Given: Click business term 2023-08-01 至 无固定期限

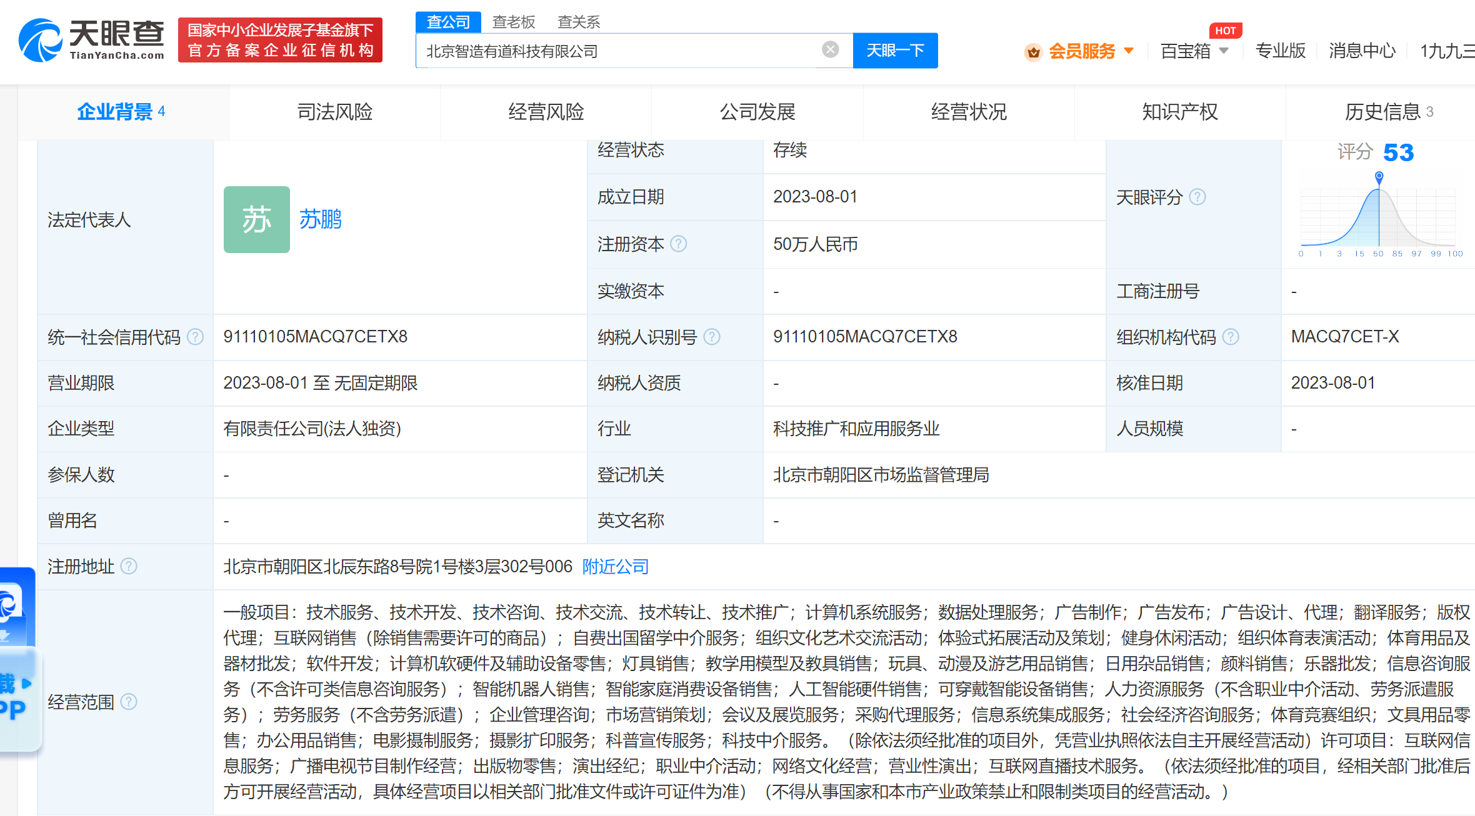Looking at the screenshot, I should (320, 382).
